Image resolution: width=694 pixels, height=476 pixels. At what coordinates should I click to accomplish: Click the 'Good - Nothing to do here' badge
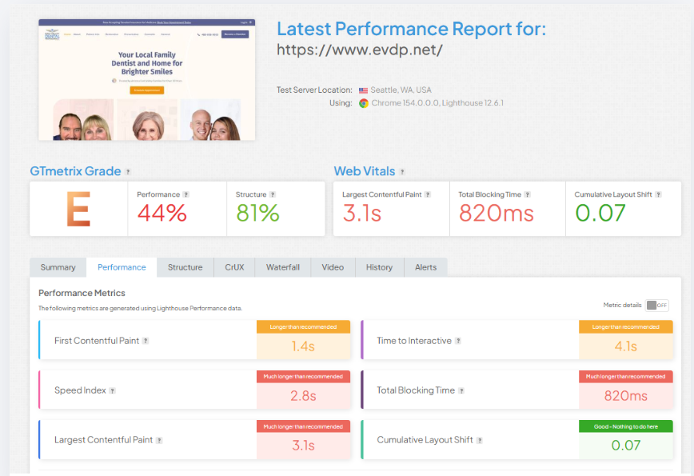point(626,426)
